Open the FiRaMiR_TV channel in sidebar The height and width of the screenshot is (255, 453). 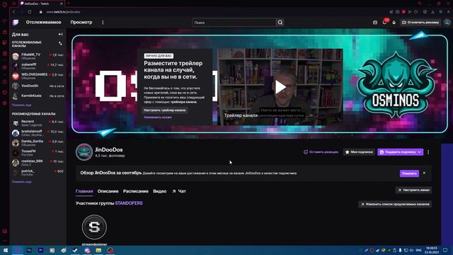tap(38, 56)
